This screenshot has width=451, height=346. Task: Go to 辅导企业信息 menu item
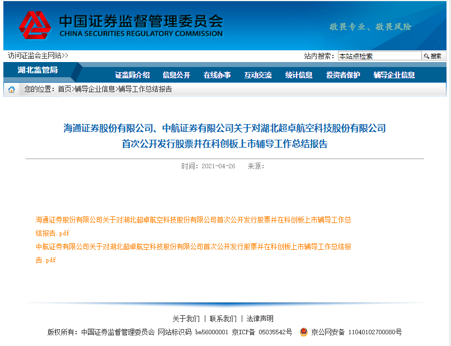pyautogui.click(x=394, y=75)
